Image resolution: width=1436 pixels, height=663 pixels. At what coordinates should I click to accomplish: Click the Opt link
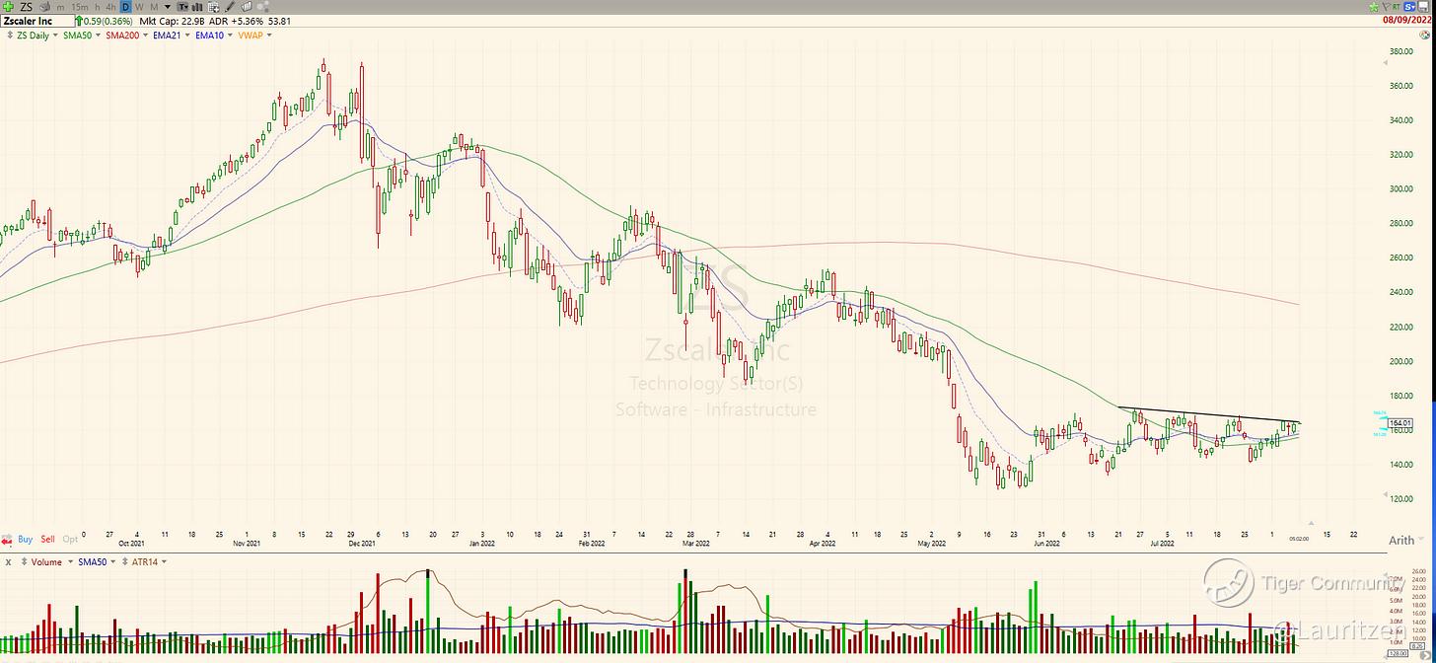click(x=70, y=540)
